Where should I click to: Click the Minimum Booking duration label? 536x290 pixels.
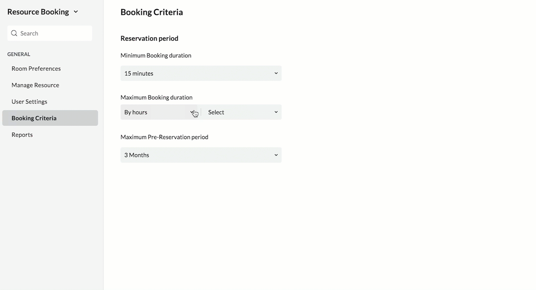(x=156, y=56)
